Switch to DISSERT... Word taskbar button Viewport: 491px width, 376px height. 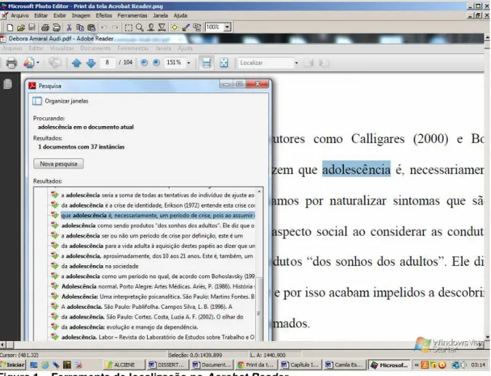pyautogui.click(x=168, y=365)
